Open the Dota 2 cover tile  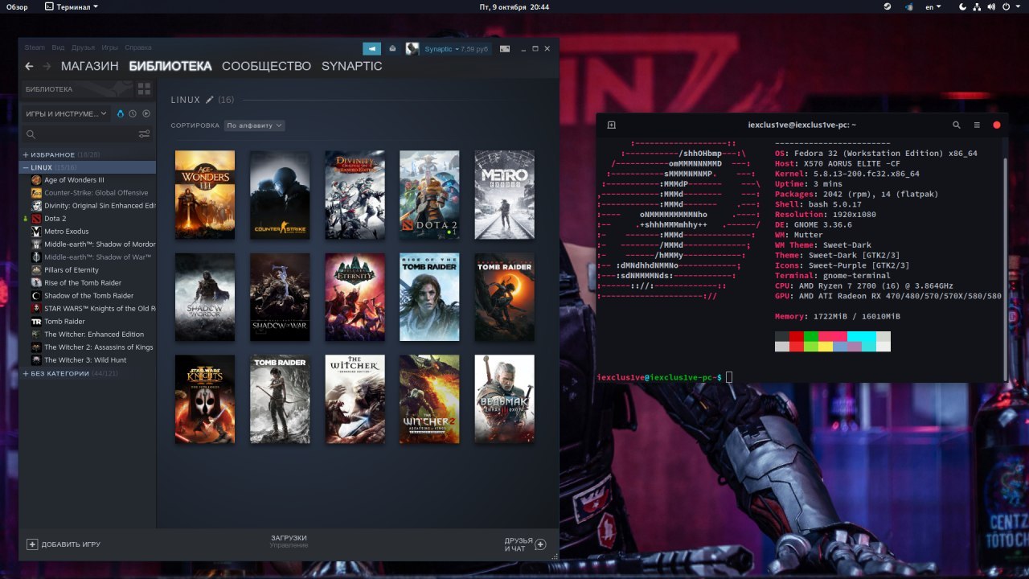point(429,195)
